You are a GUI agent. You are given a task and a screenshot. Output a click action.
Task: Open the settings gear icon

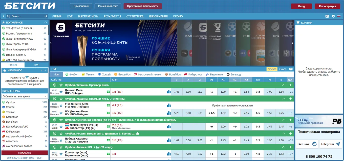[x=333, y=16]
